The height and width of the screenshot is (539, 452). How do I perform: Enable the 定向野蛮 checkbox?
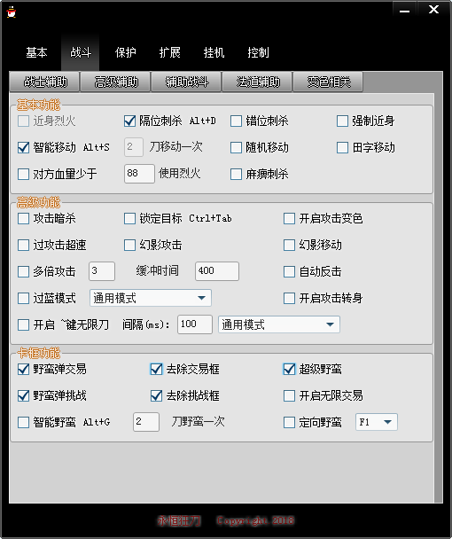click(x=289, y=422)
